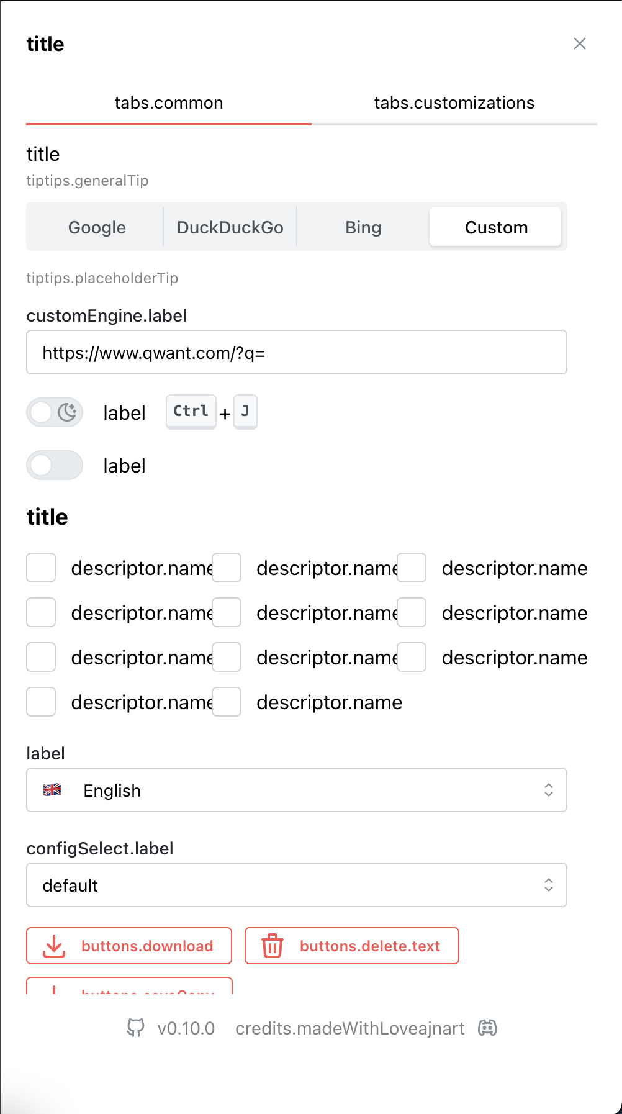The height and width of the screenshot is (1114, 622).
Task: Check the first descriptor.name checkbox
Action: point(41,568)
